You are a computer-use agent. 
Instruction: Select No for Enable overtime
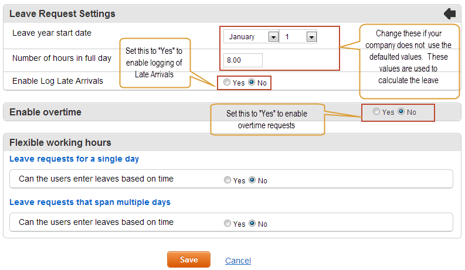click(x=401, y=111)
